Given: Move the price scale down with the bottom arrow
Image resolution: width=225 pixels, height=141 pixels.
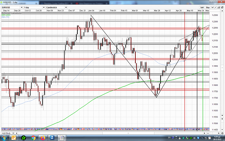Looking at the screenshot, I should pos(222,115).
